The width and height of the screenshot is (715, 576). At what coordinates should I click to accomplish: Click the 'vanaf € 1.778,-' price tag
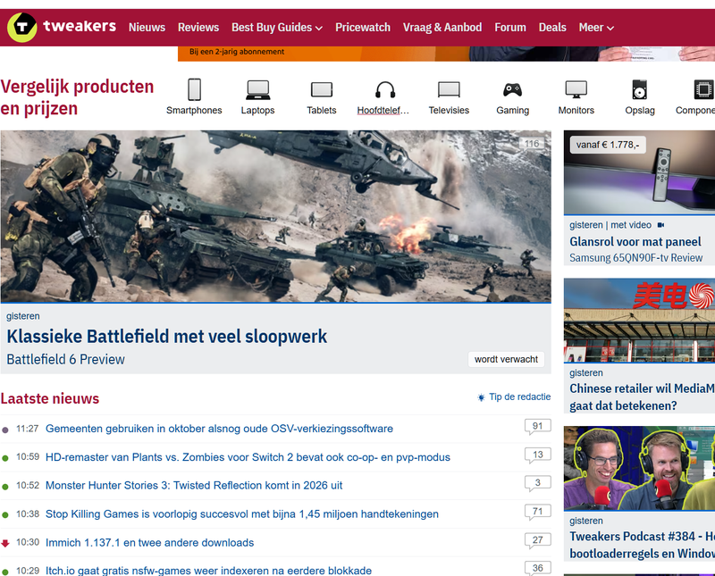pyautogui.click(x=608, y=145)
